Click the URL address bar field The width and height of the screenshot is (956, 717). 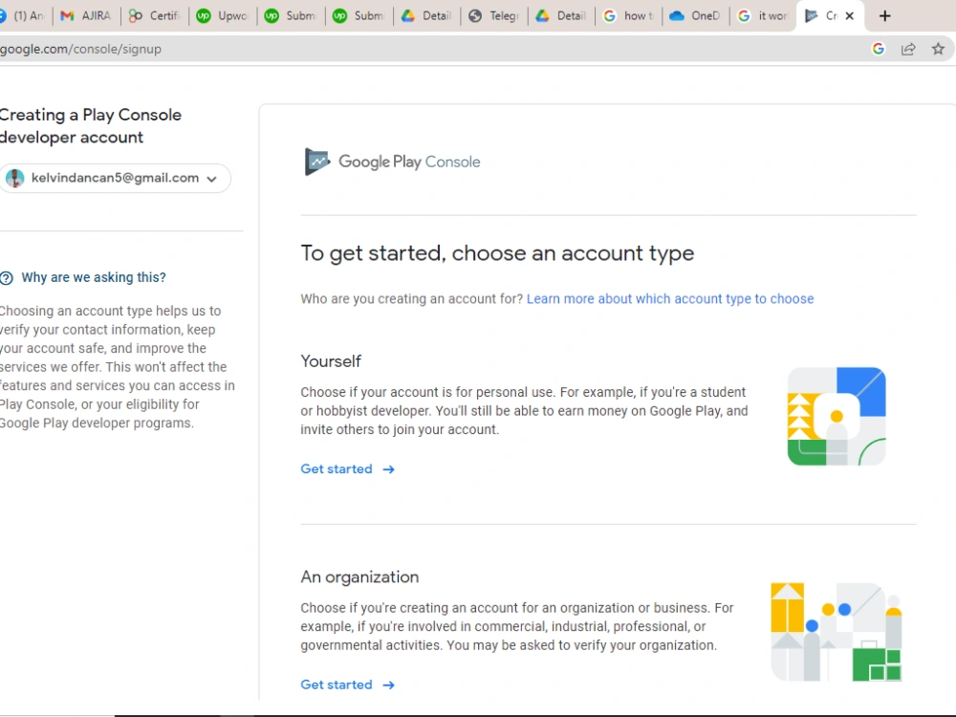(x=426, y=49)
